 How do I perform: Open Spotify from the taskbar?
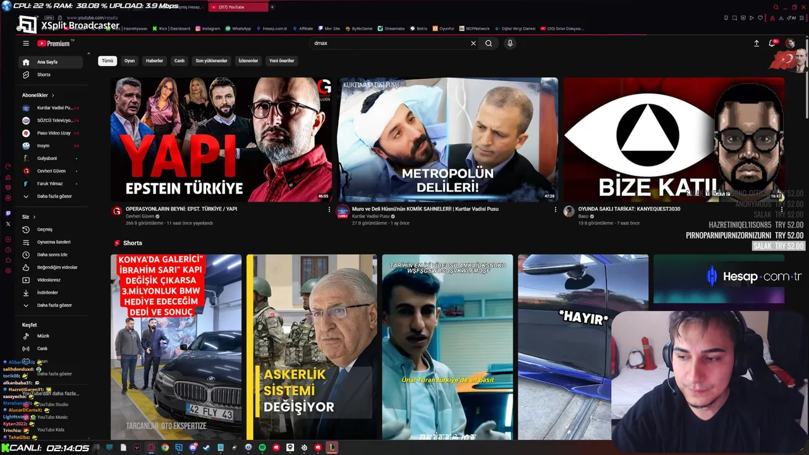262,448
